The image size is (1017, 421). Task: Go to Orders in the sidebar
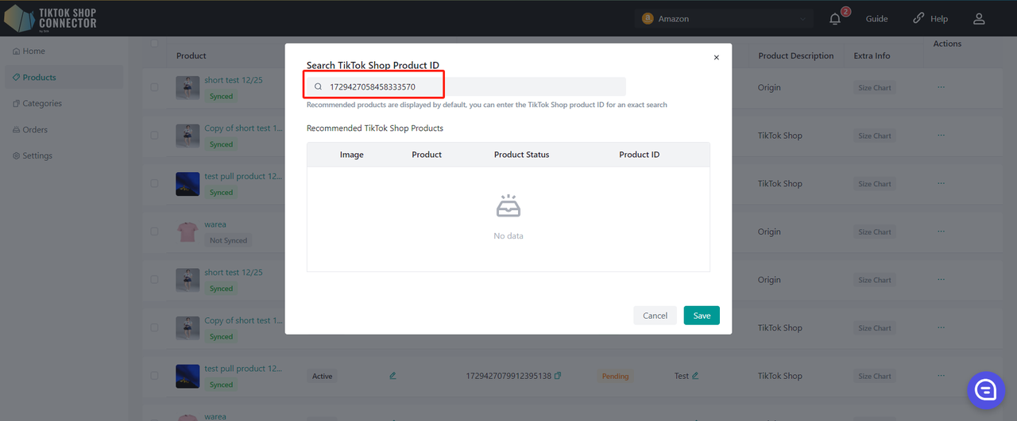point(35,129)
